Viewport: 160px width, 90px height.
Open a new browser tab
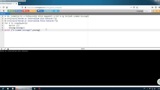coord(20,3)
